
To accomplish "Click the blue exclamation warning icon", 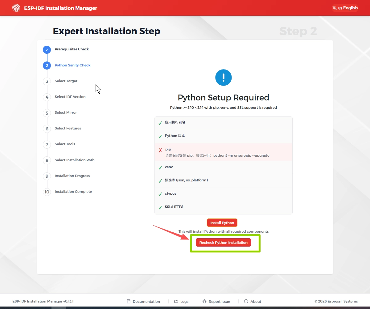I will click(x=224, y=77).
